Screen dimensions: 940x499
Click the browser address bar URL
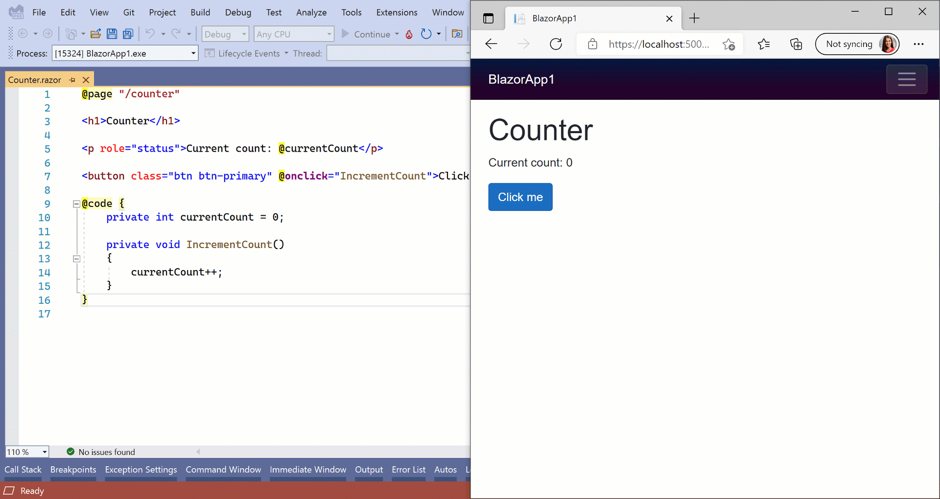(658, 45)
